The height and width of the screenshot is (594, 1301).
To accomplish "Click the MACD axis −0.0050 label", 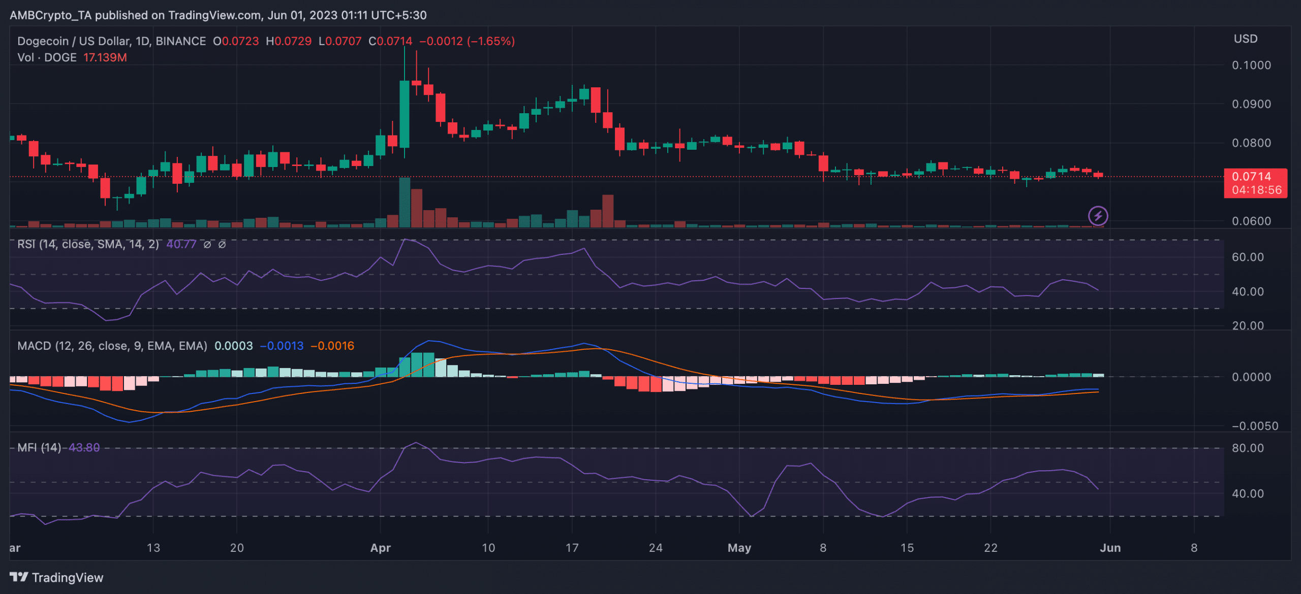I will tap(1255, 426).
